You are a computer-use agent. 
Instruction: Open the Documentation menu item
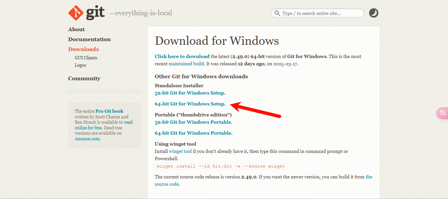click(89, 39)
